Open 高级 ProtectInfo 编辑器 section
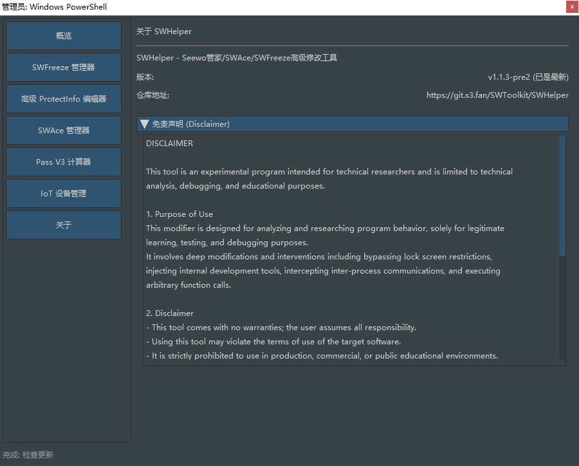The image size is (579, 466). coord(64,98)
